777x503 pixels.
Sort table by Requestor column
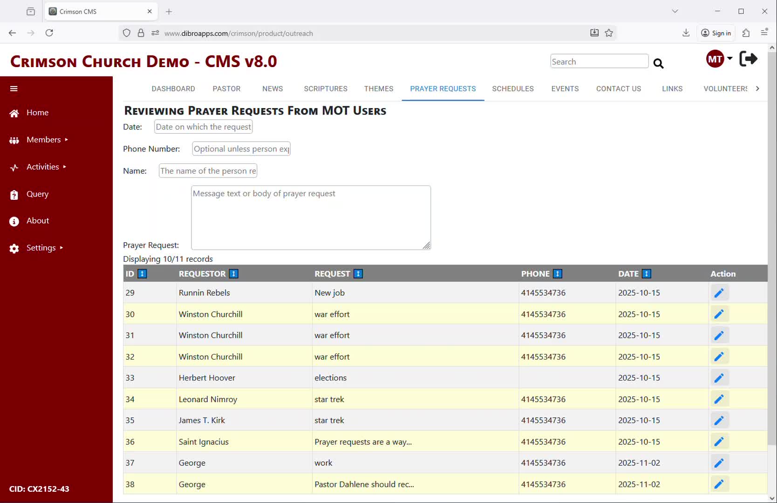pyautogui.click(x=234, y=274)
